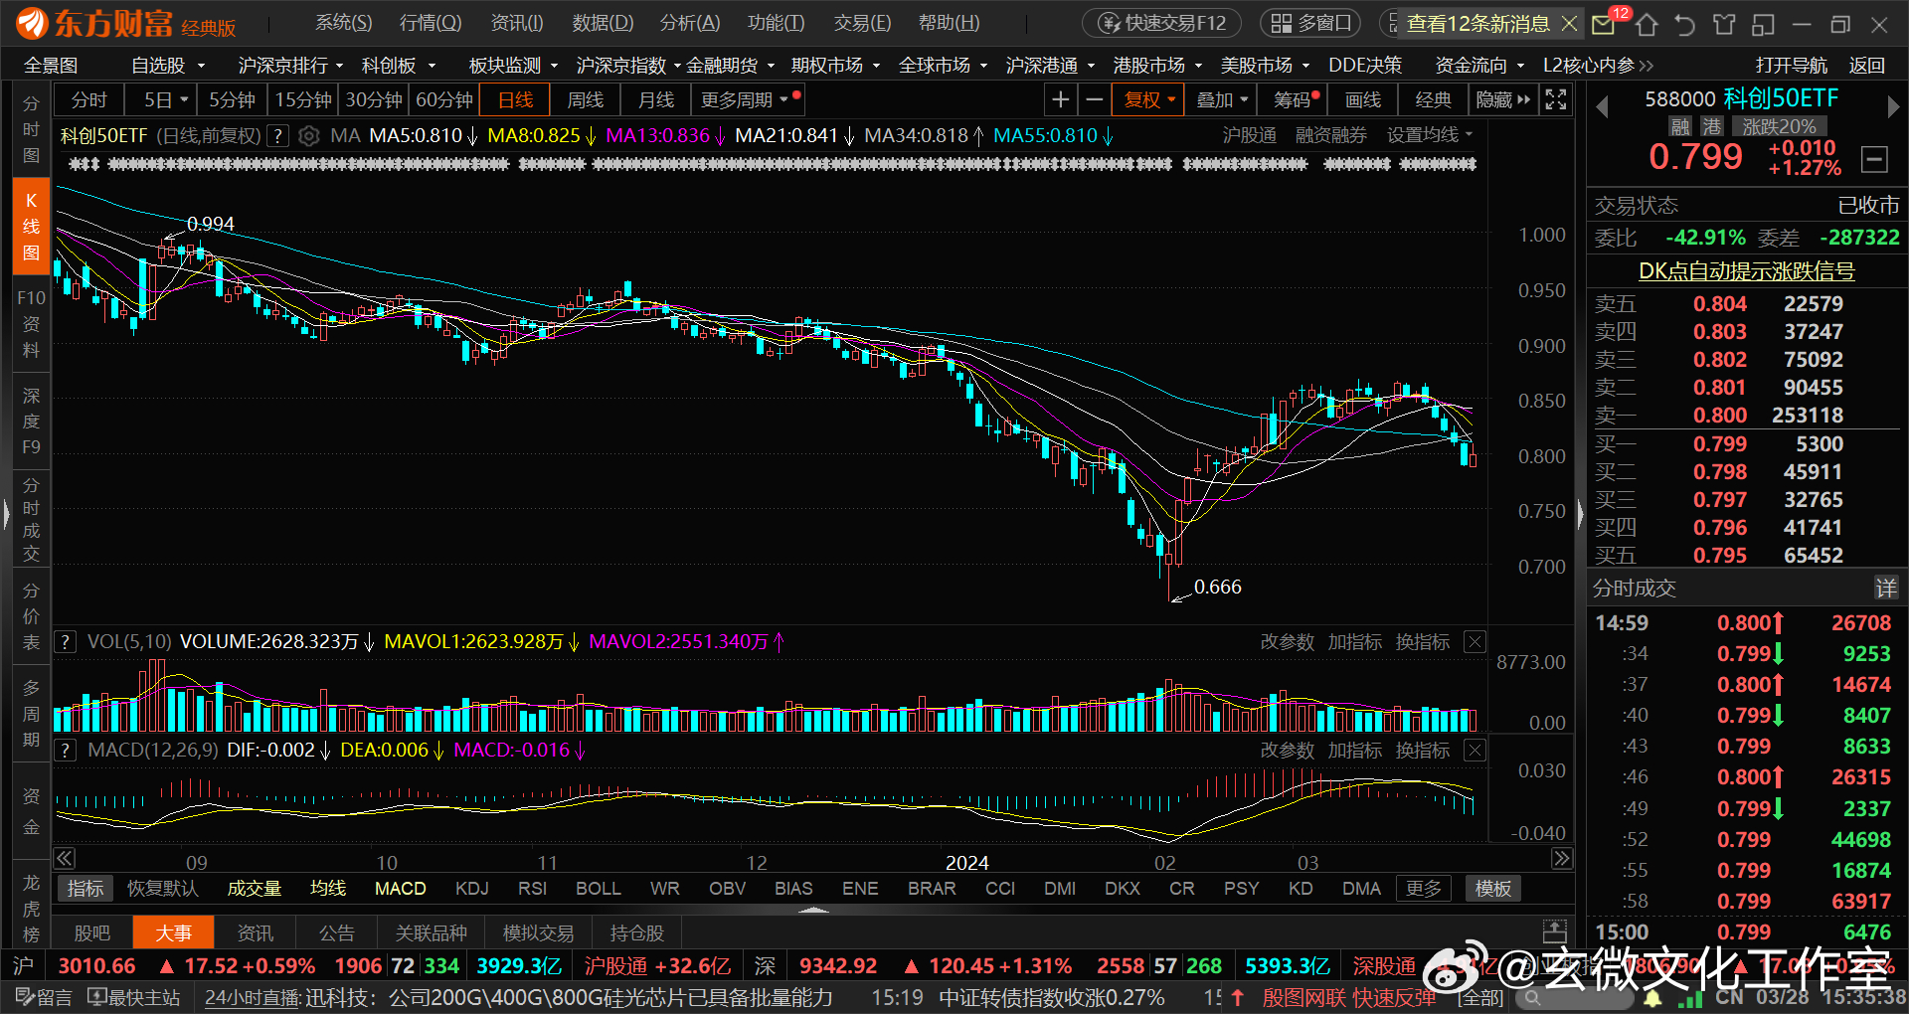
Task: Open 多窗口 multi-window button
Action: point(1311,23)
